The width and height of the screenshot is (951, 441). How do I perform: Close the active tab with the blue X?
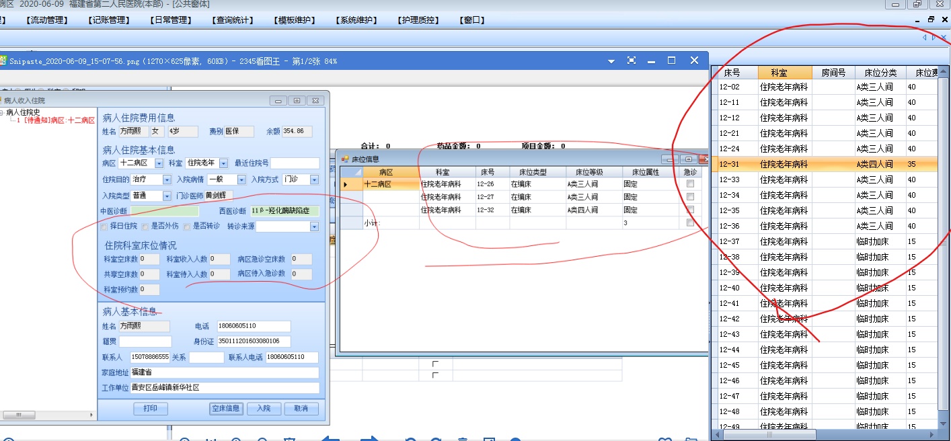coord(945,38)
